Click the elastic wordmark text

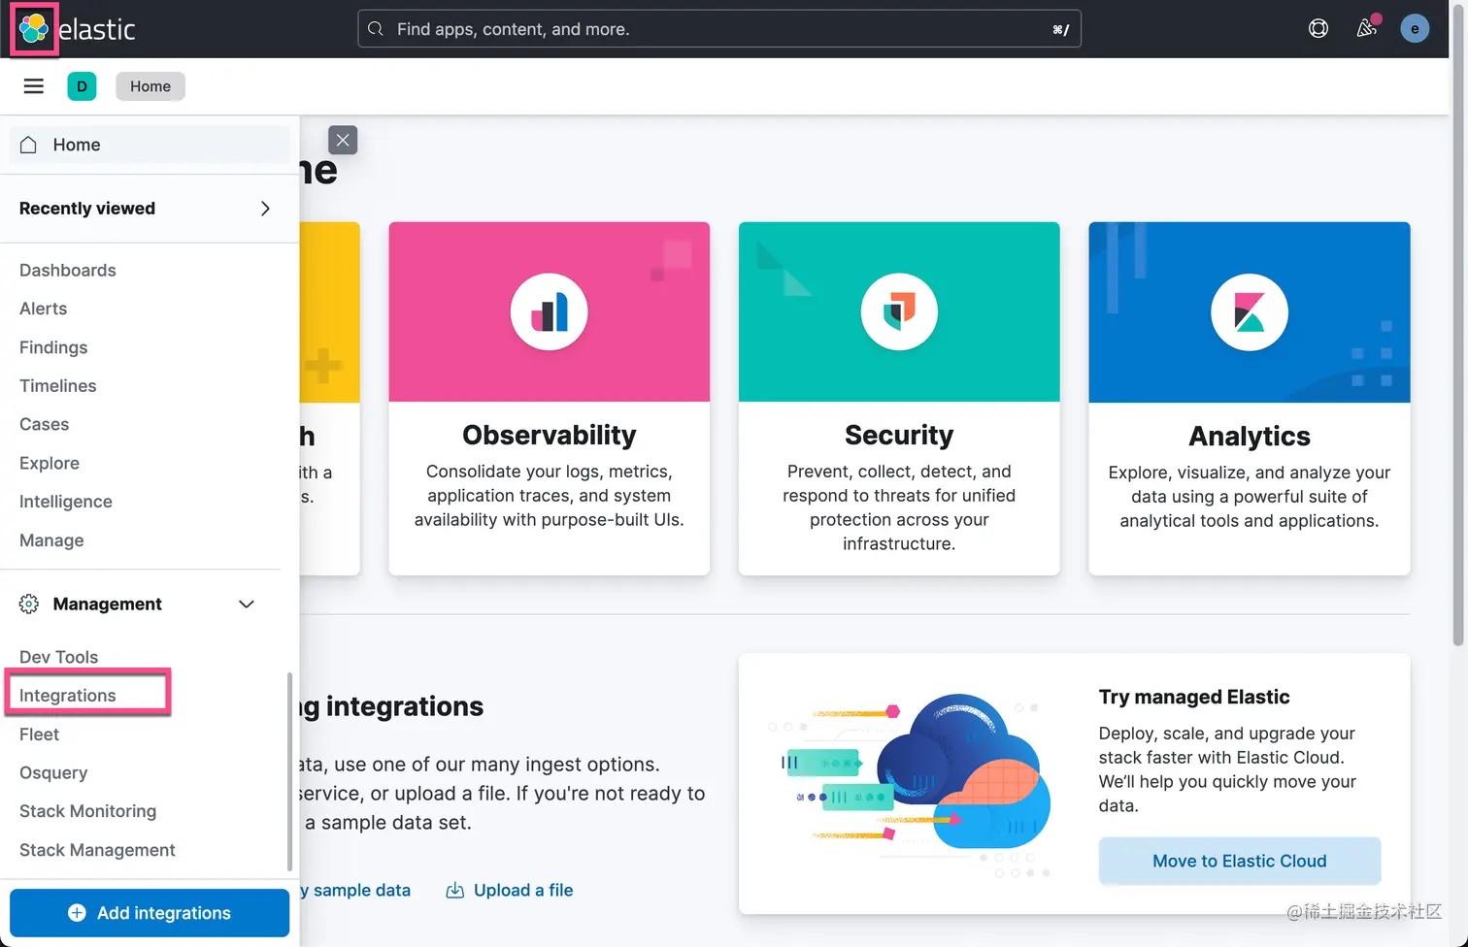[97, 29]
